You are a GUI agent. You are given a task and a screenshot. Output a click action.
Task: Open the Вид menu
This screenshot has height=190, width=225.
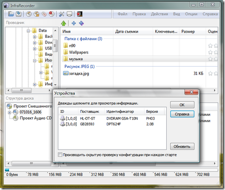pyautogui.click(x=177, y=14)
